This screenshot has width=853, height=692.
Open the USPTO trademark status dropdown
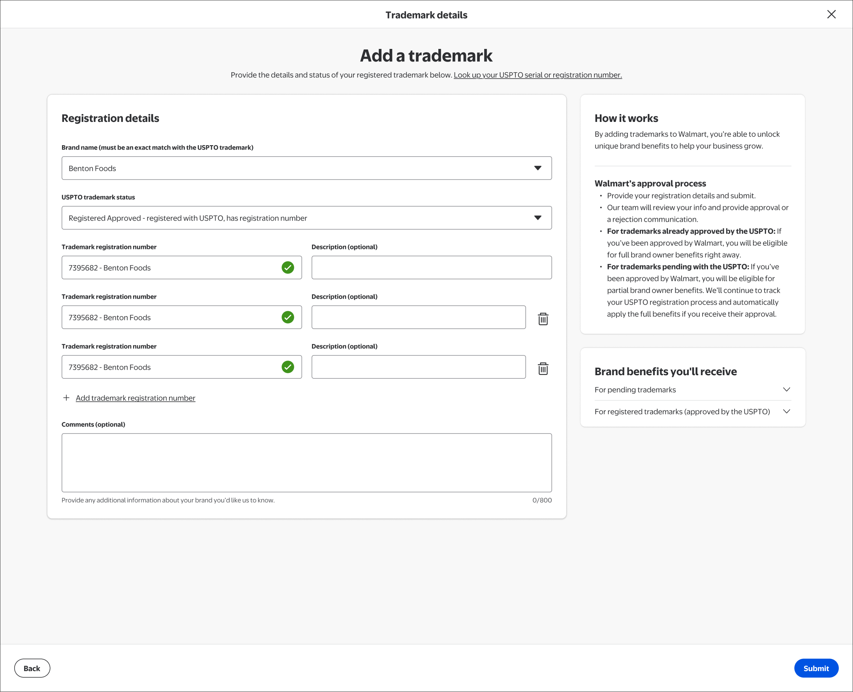tap(306, 218)
